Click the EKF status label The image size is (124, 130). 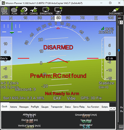click(x=57, y=98)
